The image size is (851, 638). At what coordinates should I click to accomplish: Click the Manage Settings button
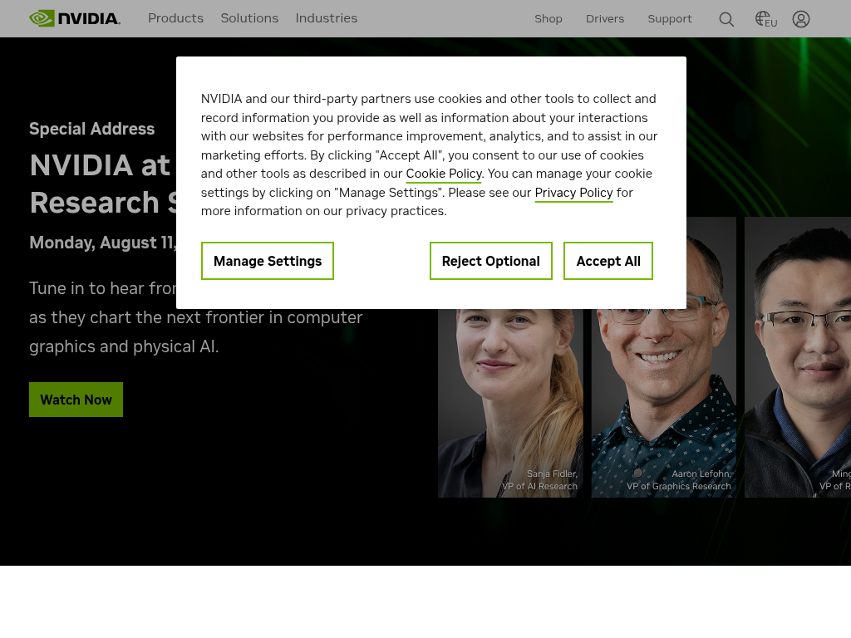268,261
